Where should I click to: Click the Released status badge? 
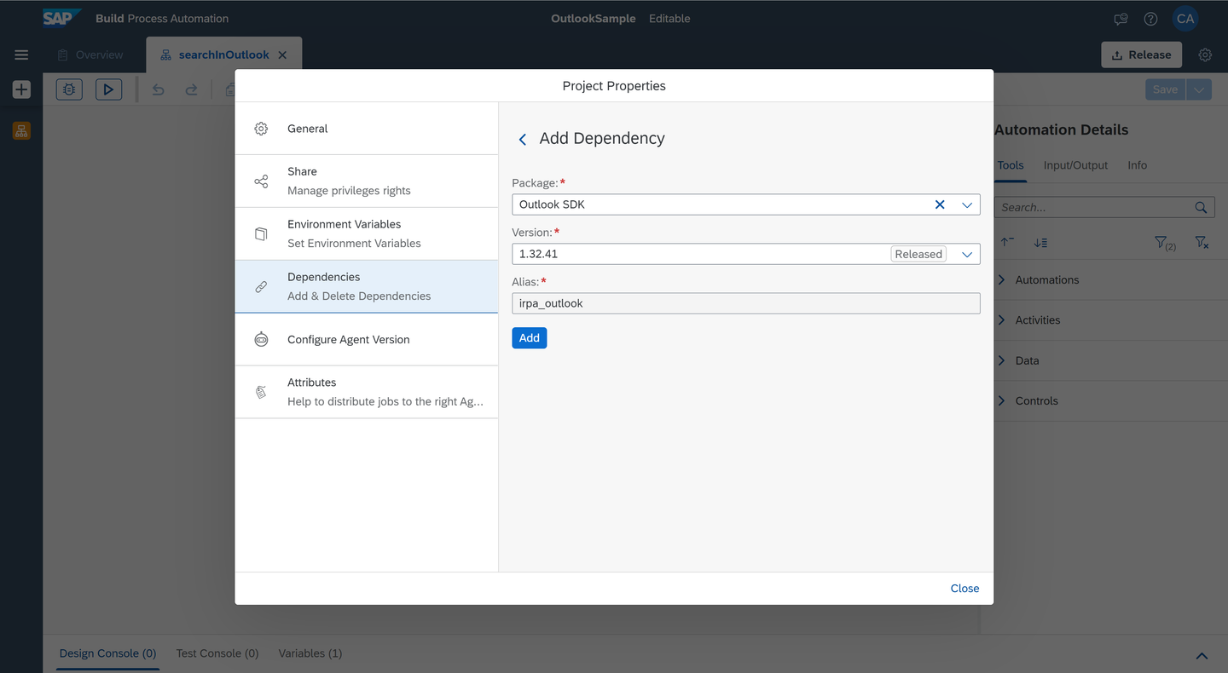(x=918, y=254)
